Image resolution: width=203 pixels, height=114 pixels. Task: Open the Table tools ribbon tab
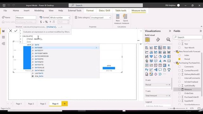[x=121, y=10]
